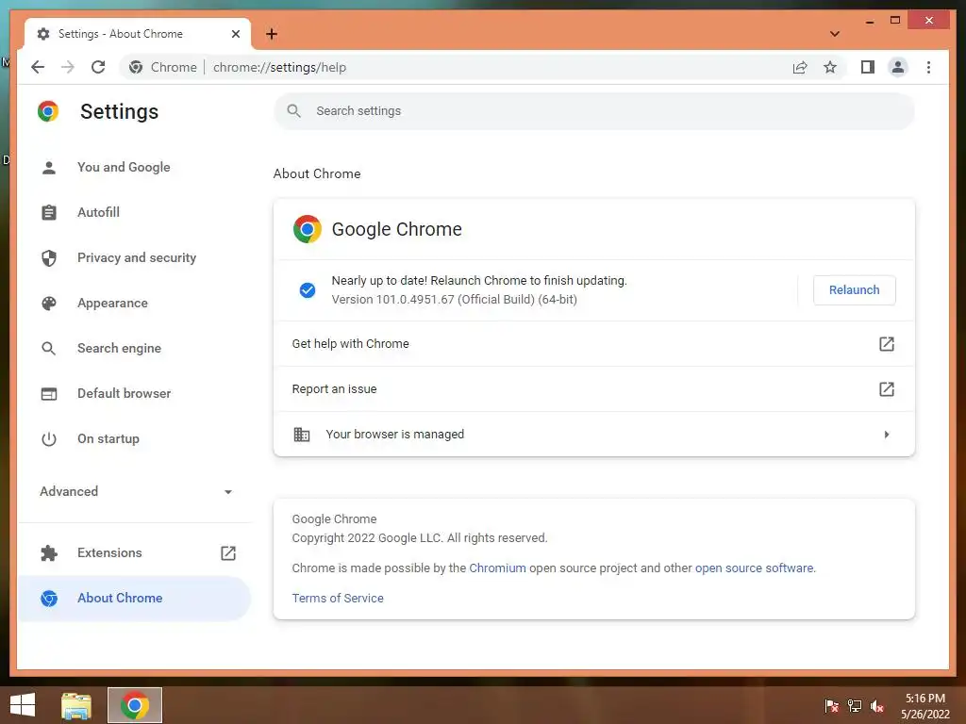Screen dimensions: 966x724
Task: Click the blue update checkmark icon
Action: (x=308, y=290)
